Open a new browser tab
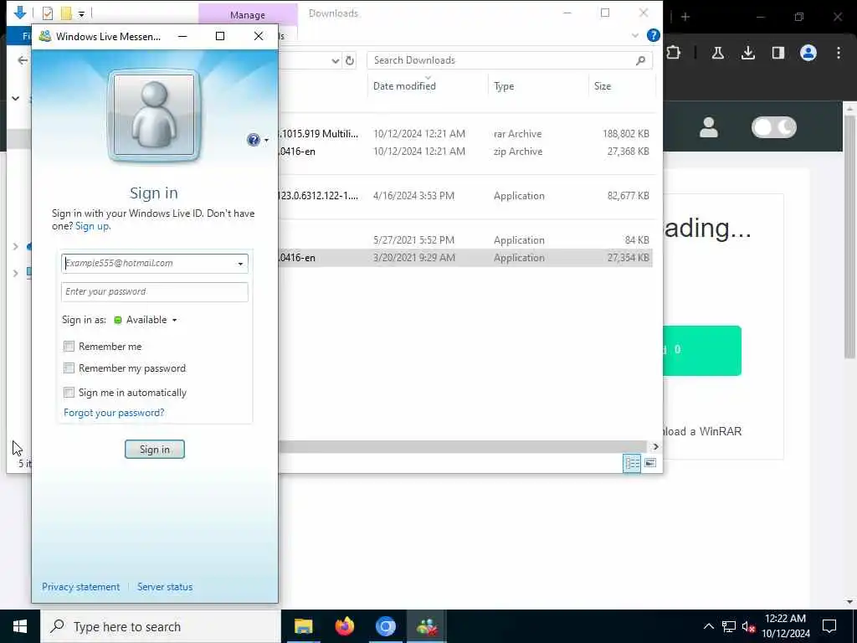 click(x=685, y=17)
